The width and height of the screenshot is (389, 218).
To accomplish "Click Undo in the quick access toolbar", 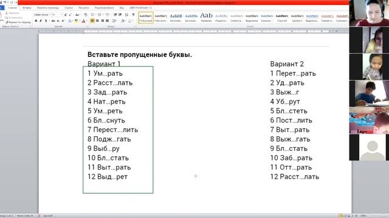I will [4, 2].
